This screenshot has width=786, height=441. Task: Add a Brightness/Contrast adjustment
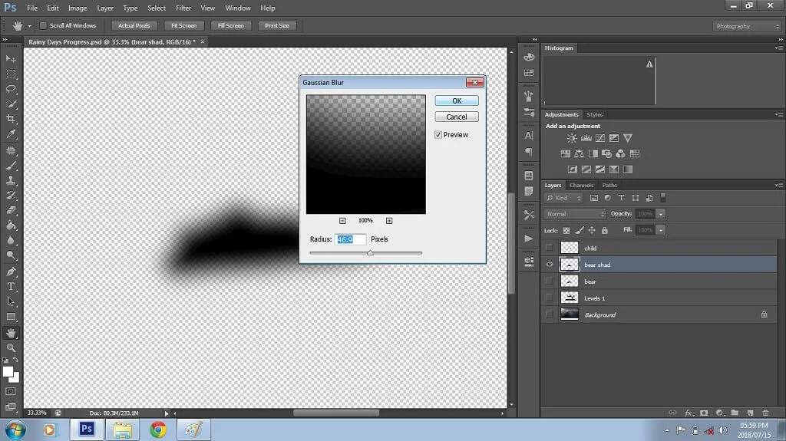point(571,138)
